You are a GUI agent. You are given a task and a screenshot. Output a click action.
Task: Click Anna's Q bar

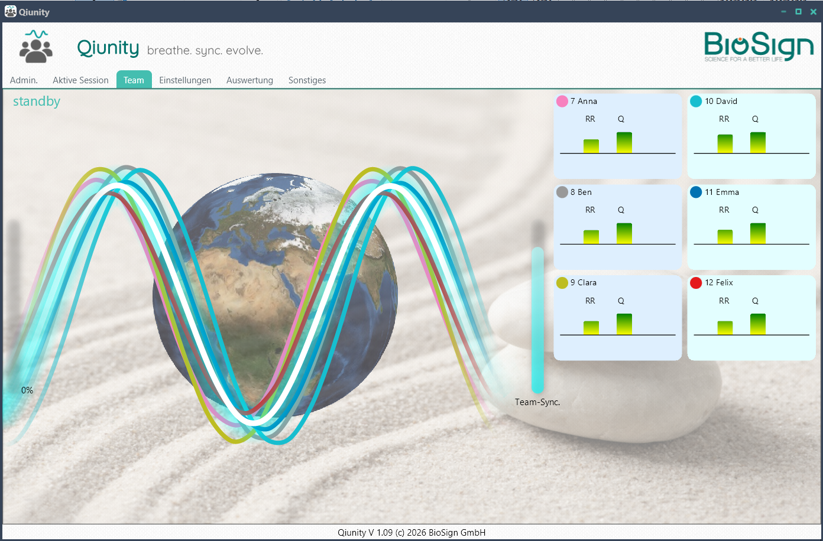[624, 142]
